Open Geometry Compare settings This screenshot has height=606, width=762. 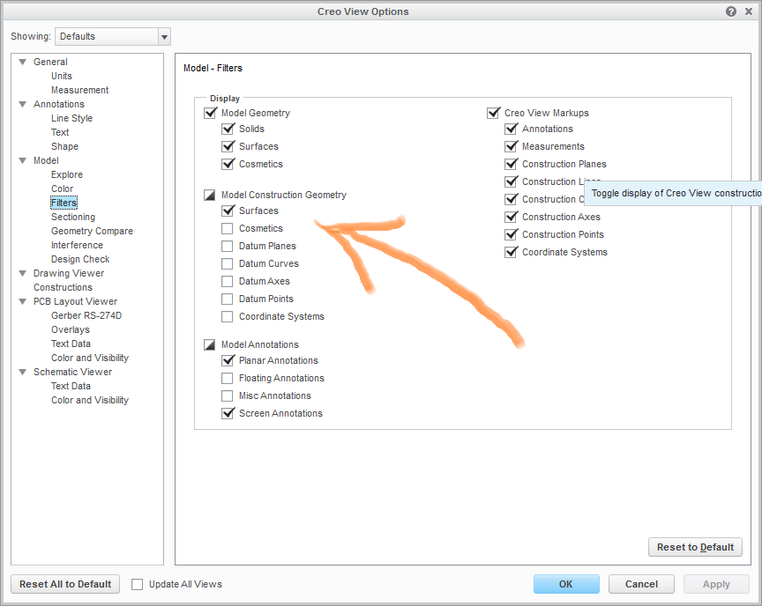pos(90,231)
